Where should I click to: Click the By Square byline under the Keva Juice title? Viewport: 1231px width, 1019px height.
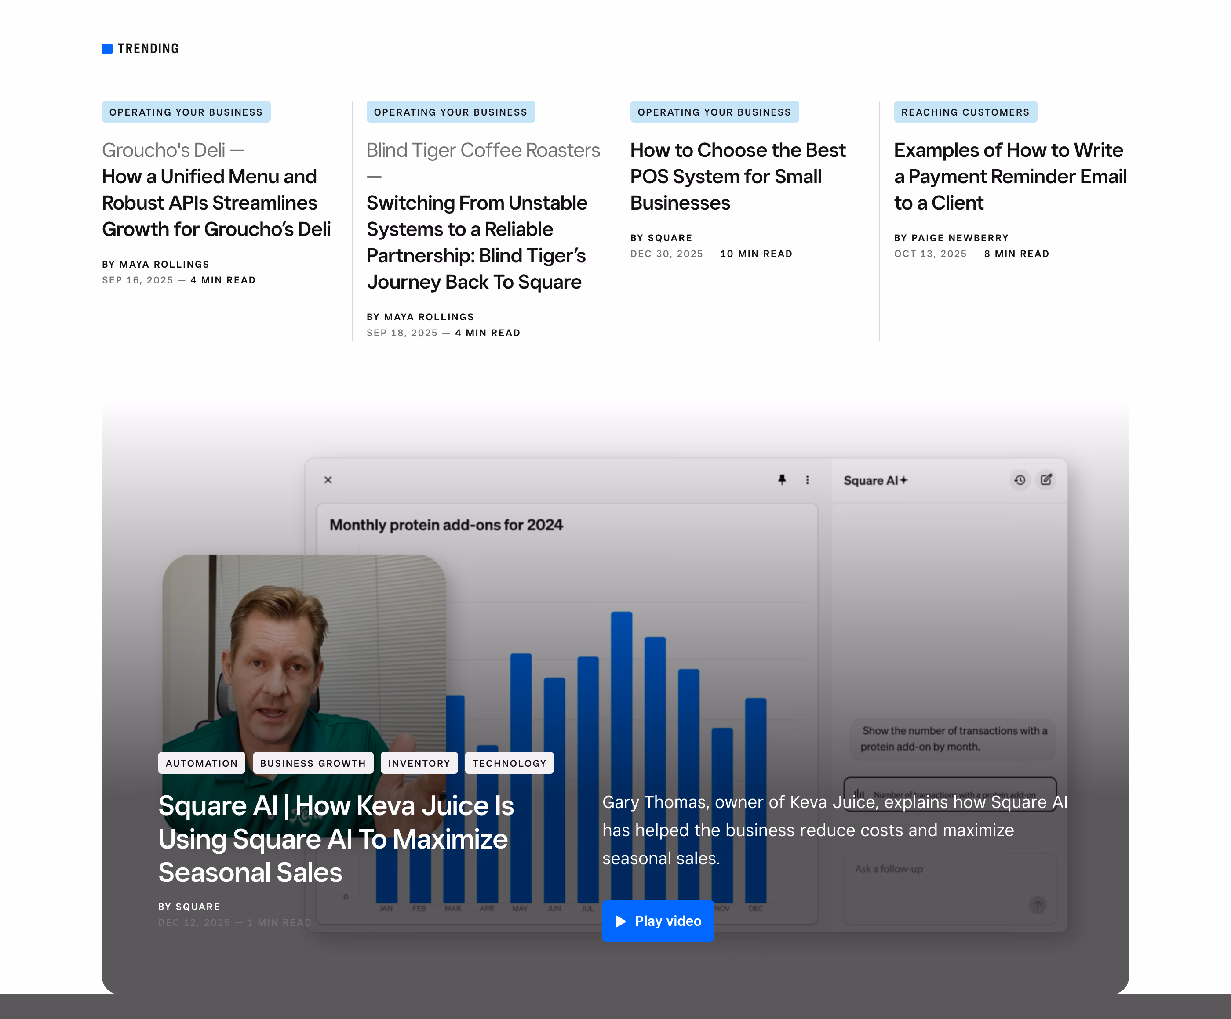[189, 907]
